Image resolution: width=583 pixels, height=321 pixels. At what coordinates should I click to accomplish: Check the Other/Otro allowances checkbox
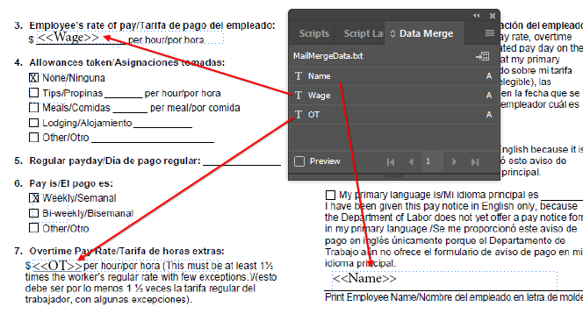[34, 138]
